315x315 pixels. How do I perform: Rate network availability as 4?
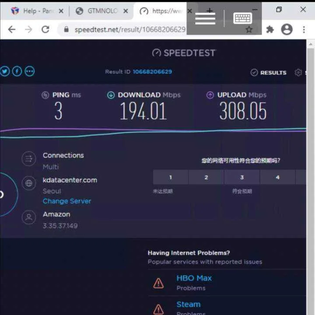(278, 177)
